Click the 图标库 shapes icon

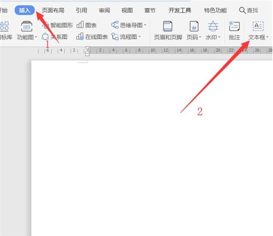tap(5, 26)
